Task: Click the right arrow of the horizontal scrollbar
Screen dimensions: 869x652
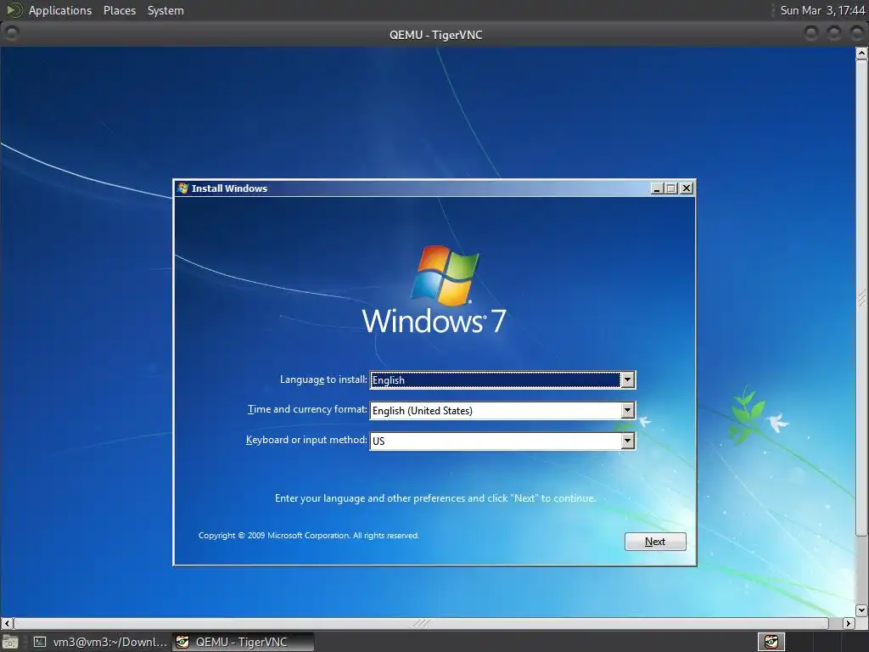Action: pos(848,623)
